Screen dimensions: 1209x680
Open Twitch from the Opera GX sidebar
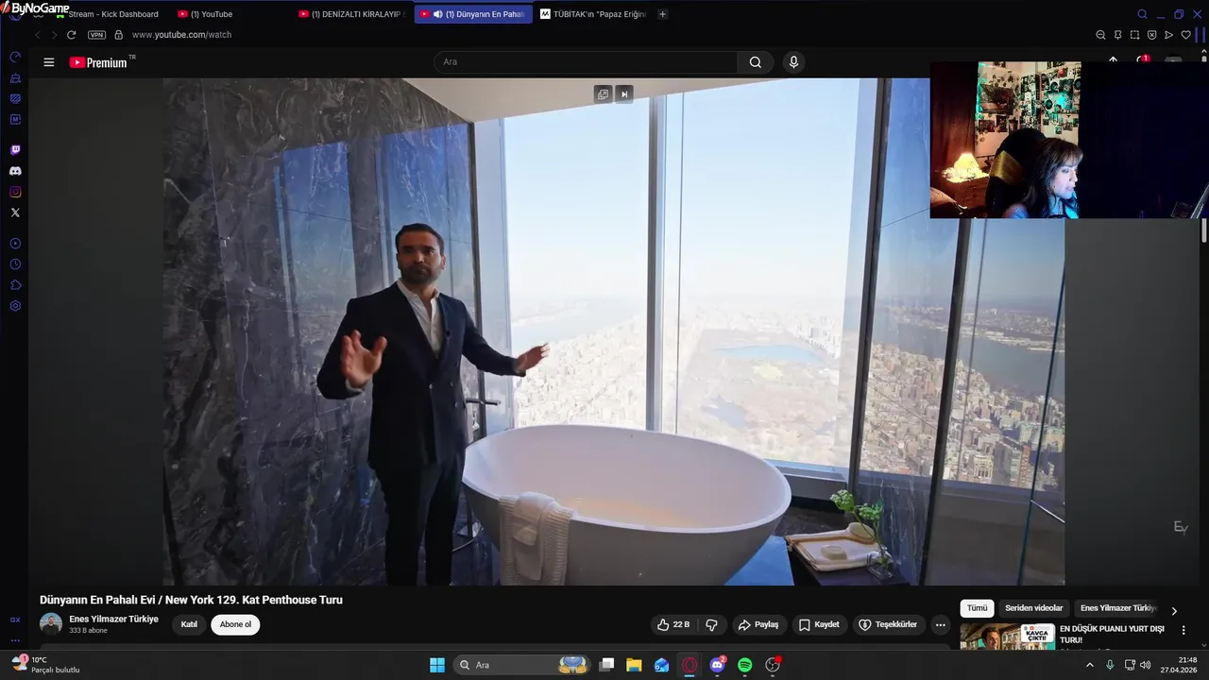pos(15,150)
